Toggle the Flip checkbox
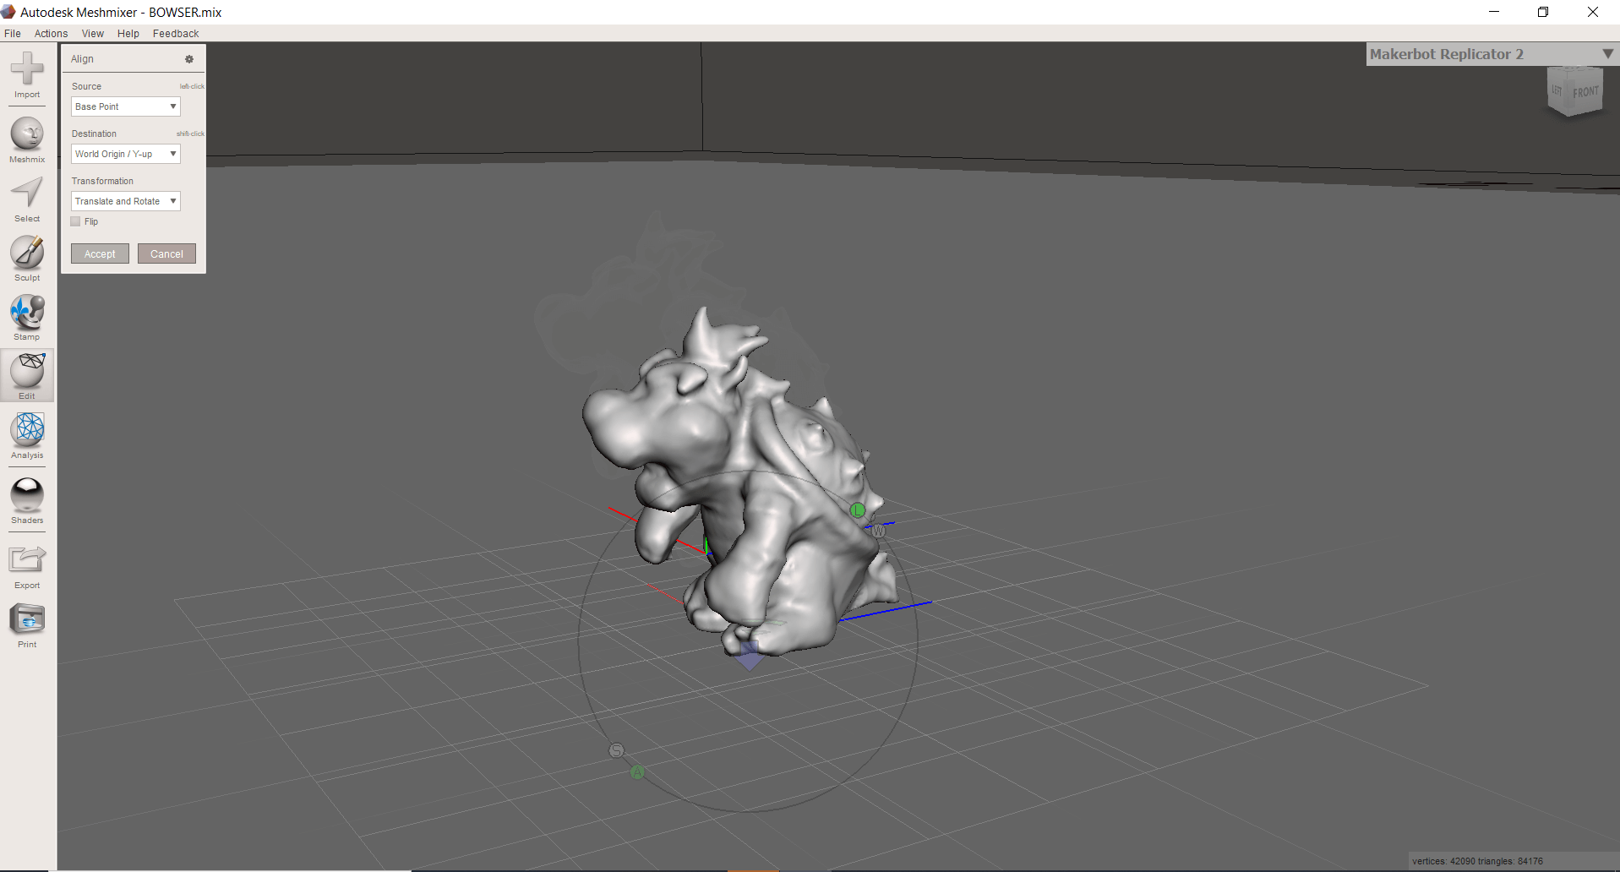The height and width of the screenshot is (872, 1620). click(x=76, y=221)
